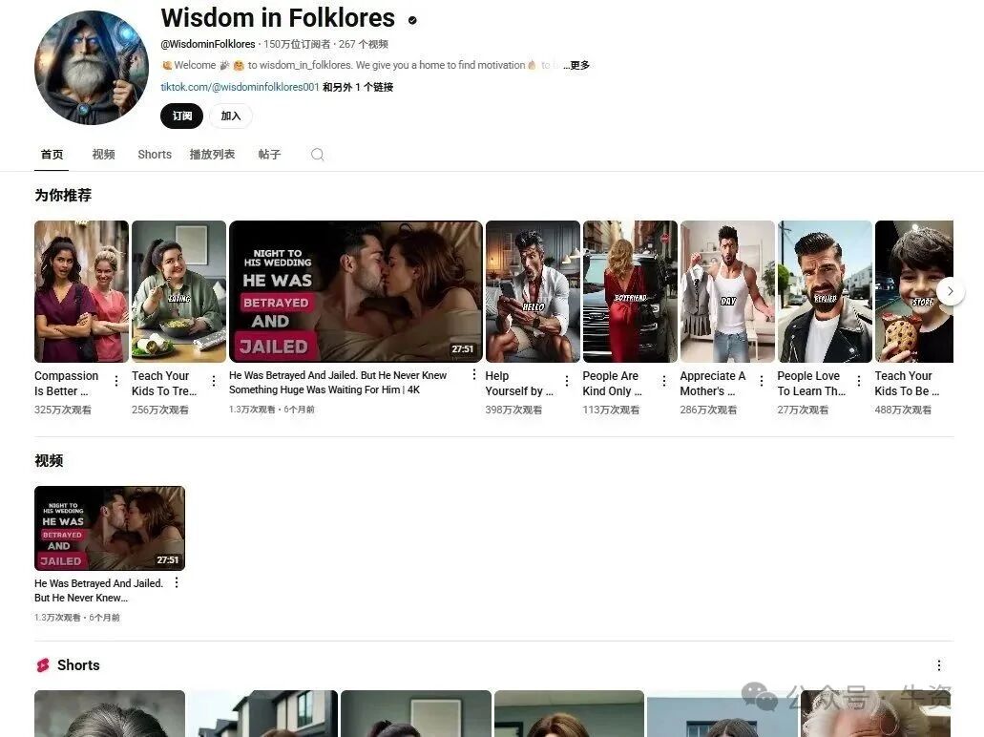The width and height of the screenshot is (984, 737).
Task: Click the 为你推荐 section heading
Action: 63,196
